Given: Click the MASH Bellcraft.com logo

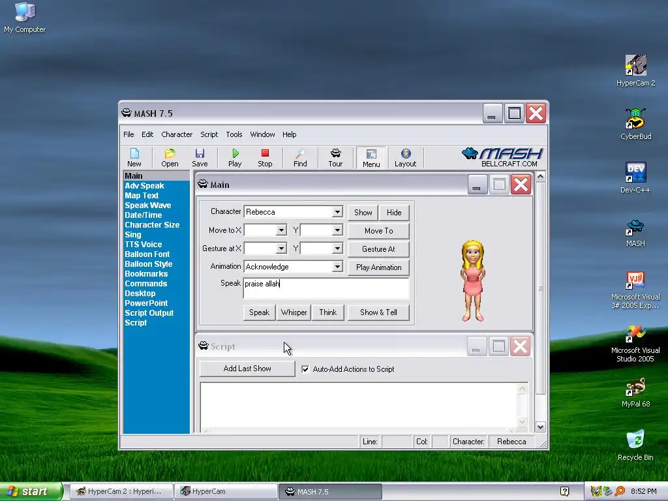Looking at the screenshot, I should [502, 157].
